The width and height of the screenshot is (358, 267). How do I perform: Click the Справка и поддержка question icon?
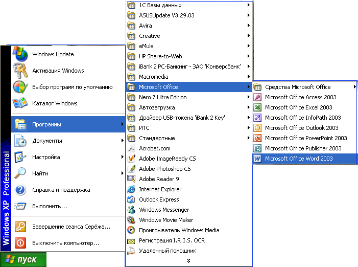(20, 190)
